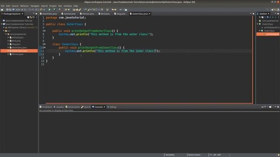Minimize the Console panel
The width and height of the screenshot is (280, 157).
pyautogui.click(x=275, y=107)
